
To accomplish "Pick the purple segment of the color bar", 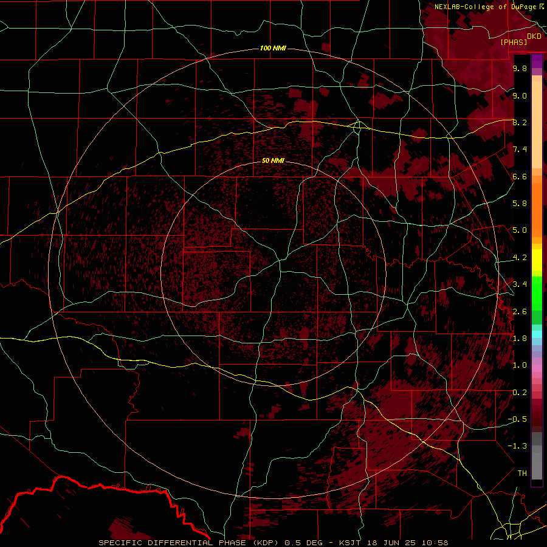I will click(537, 61).
